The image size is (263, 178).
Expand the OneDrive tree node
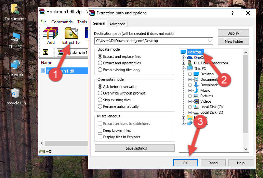(x=183, y=58)
